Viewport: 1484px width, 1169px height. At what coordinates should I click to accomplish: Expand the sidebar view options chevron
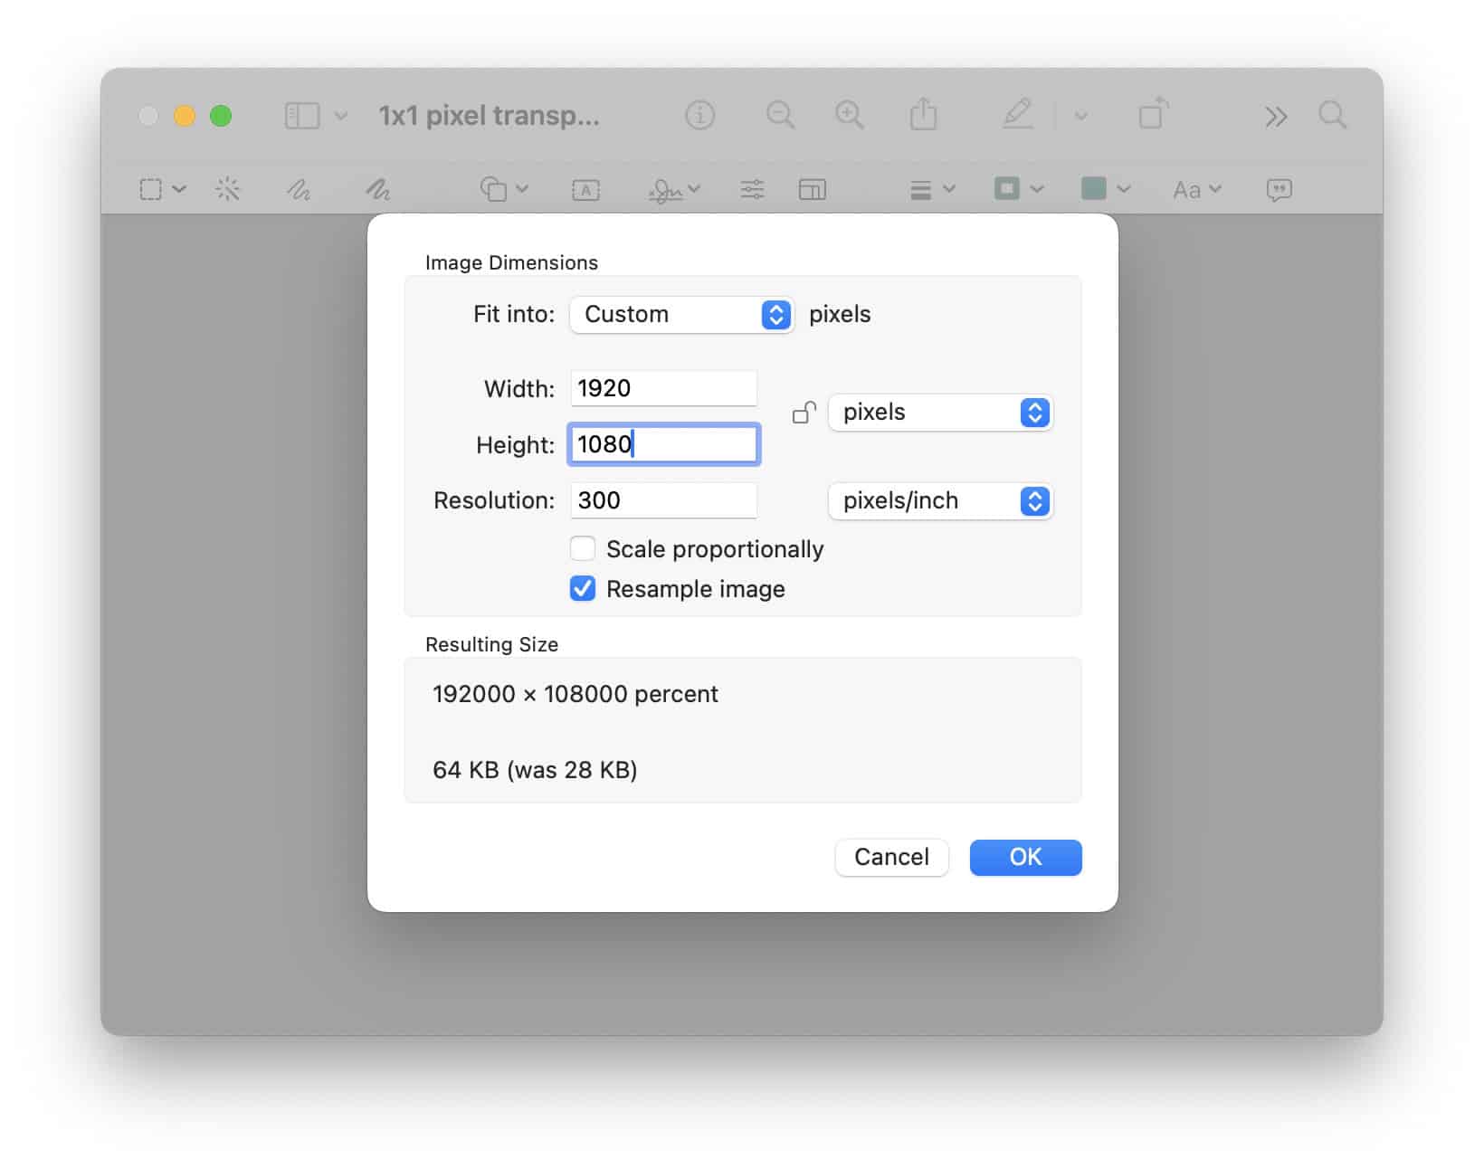341,116
